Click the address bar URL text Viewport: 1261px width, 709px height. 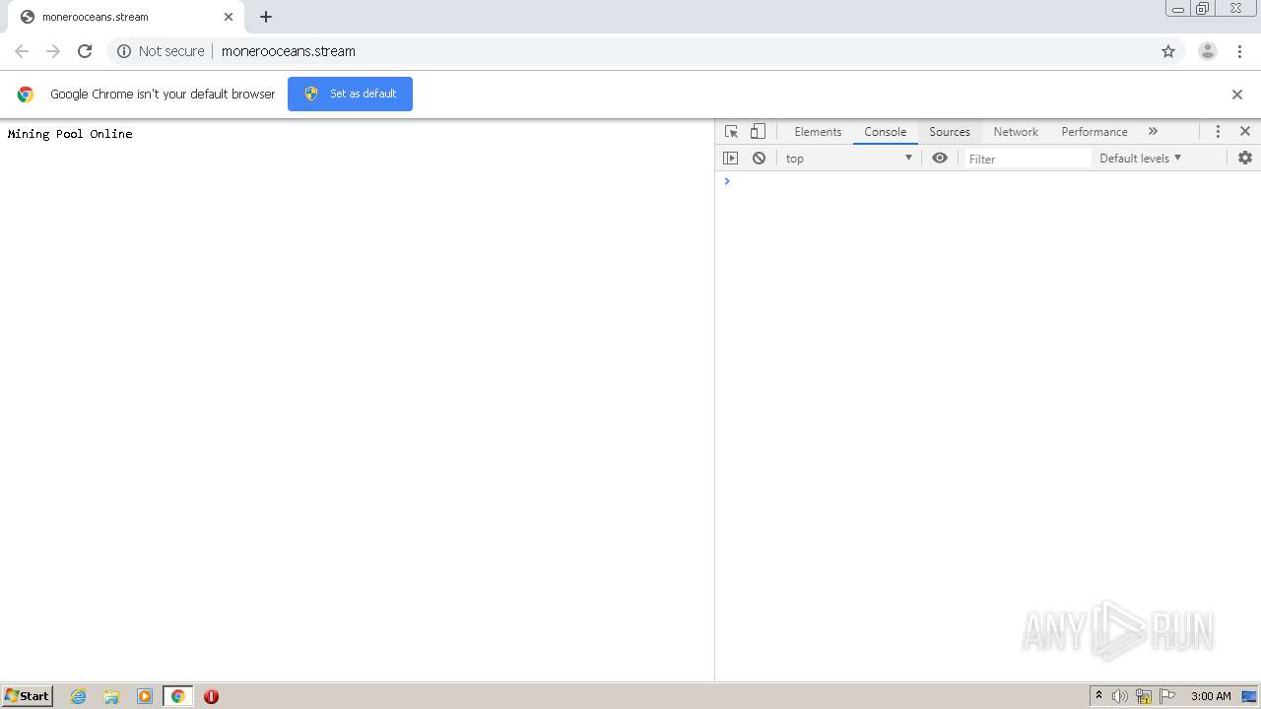(x=289, y=51)
